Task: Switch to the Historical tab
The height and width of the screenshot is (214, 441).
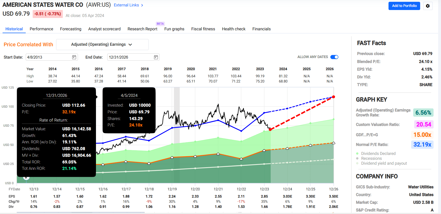Action: click(14, 29)
